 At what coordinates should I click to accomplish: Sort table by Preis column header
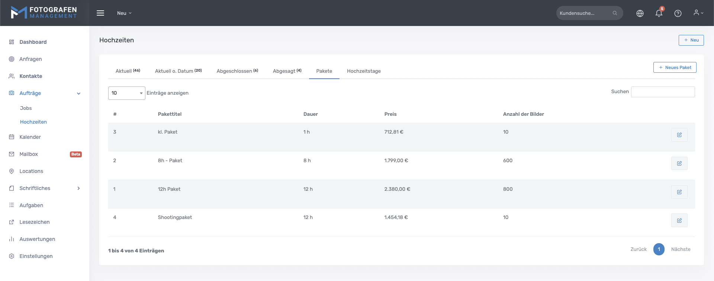click(x=390, y=114)
